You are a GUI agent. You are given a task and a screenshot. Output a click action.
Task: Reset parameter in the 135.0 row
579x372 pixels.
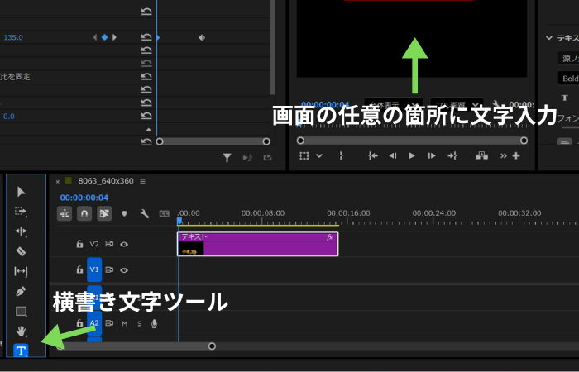[x=146, y=37]
